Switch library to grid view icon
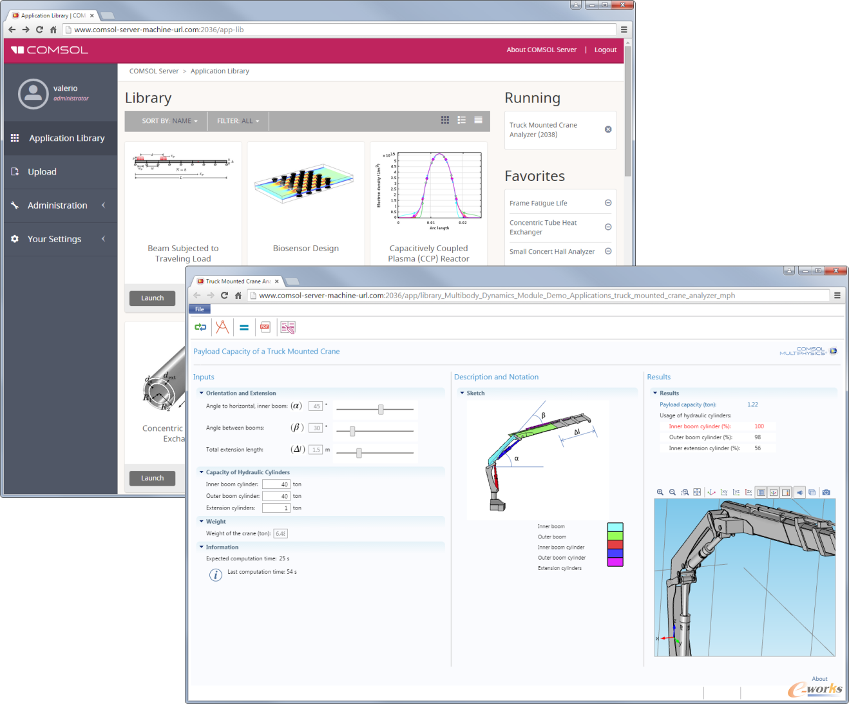The image size is (849, 704). tap(445, 120)
